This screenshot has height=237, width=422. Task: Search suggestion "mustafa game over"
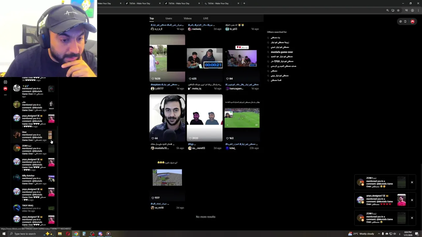[282, 52]
